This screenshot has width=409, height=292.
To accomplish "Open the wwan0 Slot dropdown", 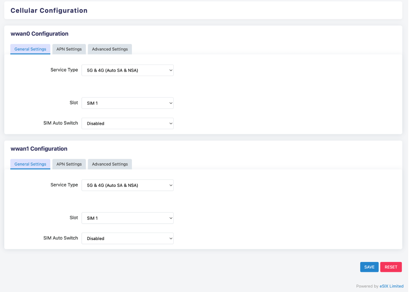I will coord(128,103).
